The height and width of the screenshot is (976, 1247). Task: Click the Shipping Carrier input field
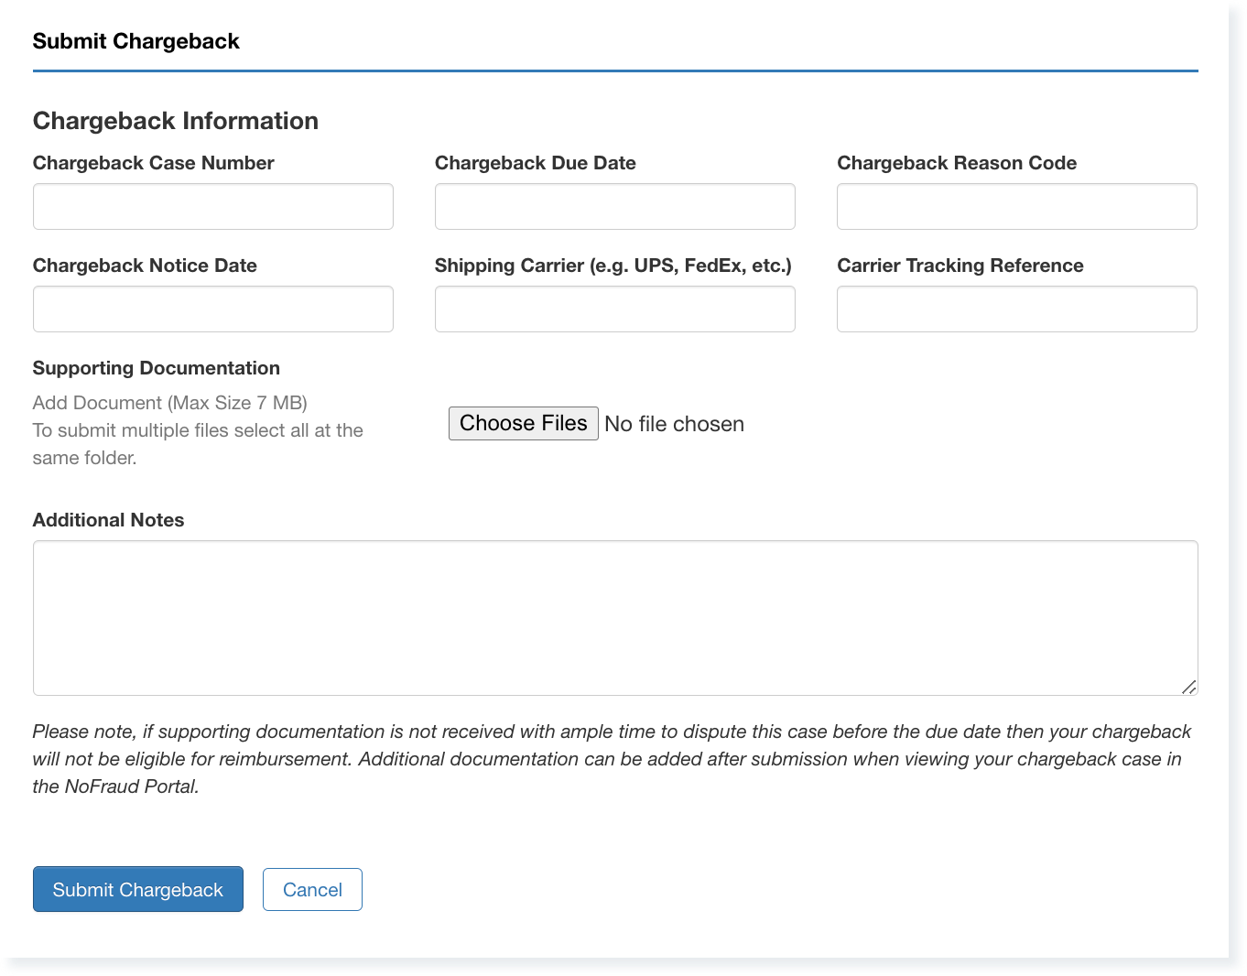coord(614,309)
